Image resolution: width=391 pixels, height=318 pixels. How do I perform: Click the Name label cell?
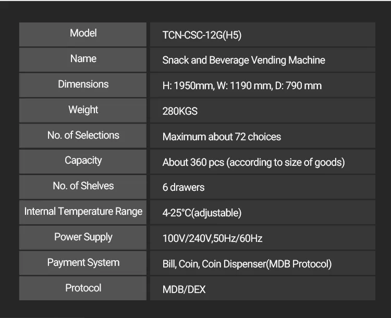[x=83, y=59]
